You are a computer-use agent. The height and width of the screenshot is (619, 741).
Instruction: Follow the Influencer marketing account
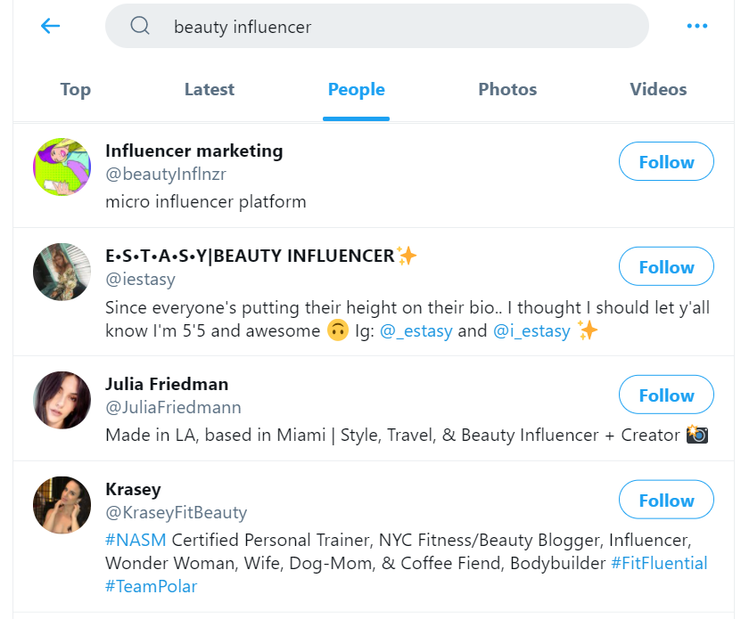666,161
